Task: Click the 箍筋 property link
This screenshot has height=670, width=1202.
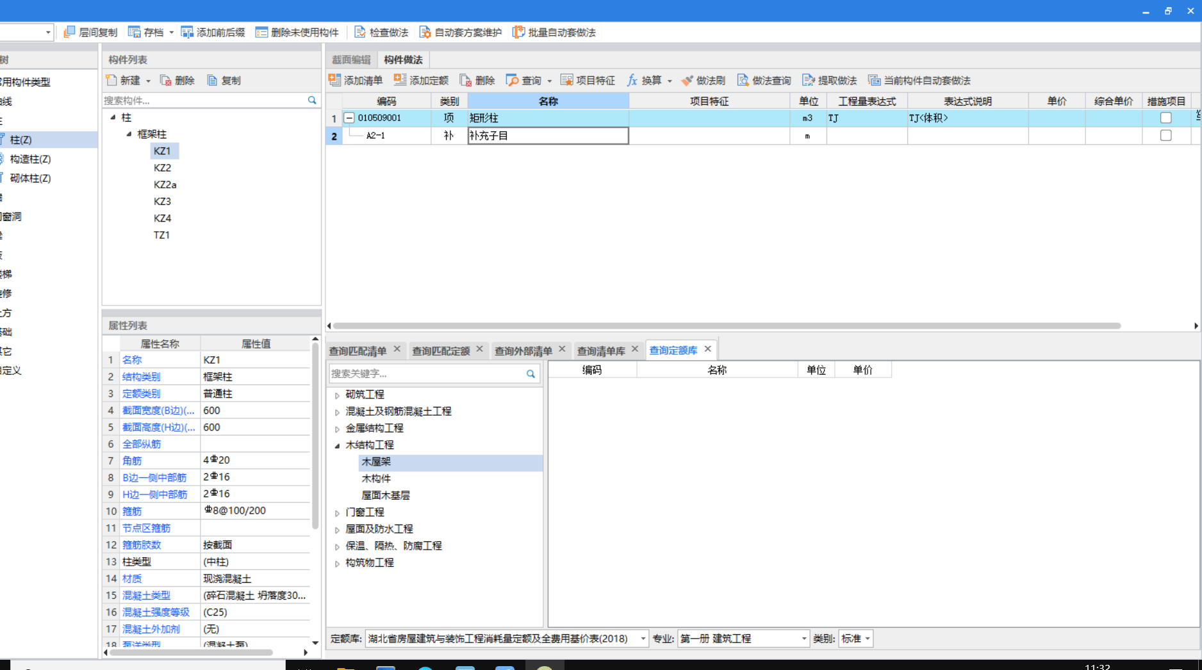Action: click(132, 511)
